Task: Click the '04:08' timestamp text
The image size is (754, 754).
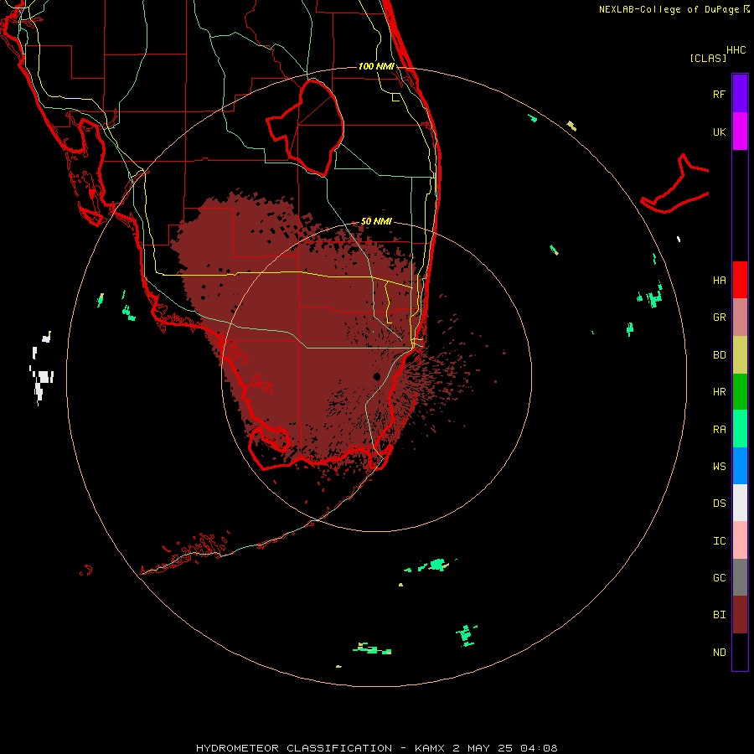Action: tap(538, 748)
